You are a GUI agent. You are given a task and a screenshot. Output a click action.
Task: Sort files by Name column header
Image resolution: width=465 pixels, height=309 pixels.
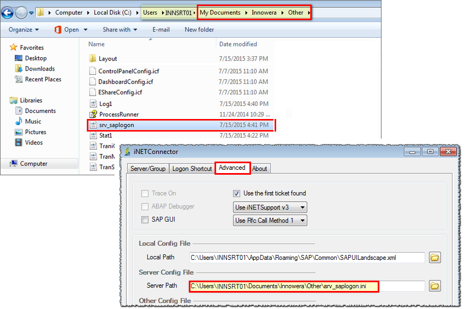coord(97,44)
